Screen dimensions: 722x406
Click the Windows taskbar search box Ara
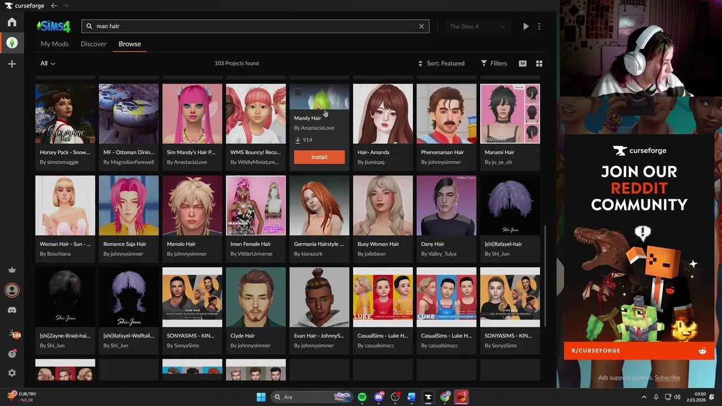[310, 397]
